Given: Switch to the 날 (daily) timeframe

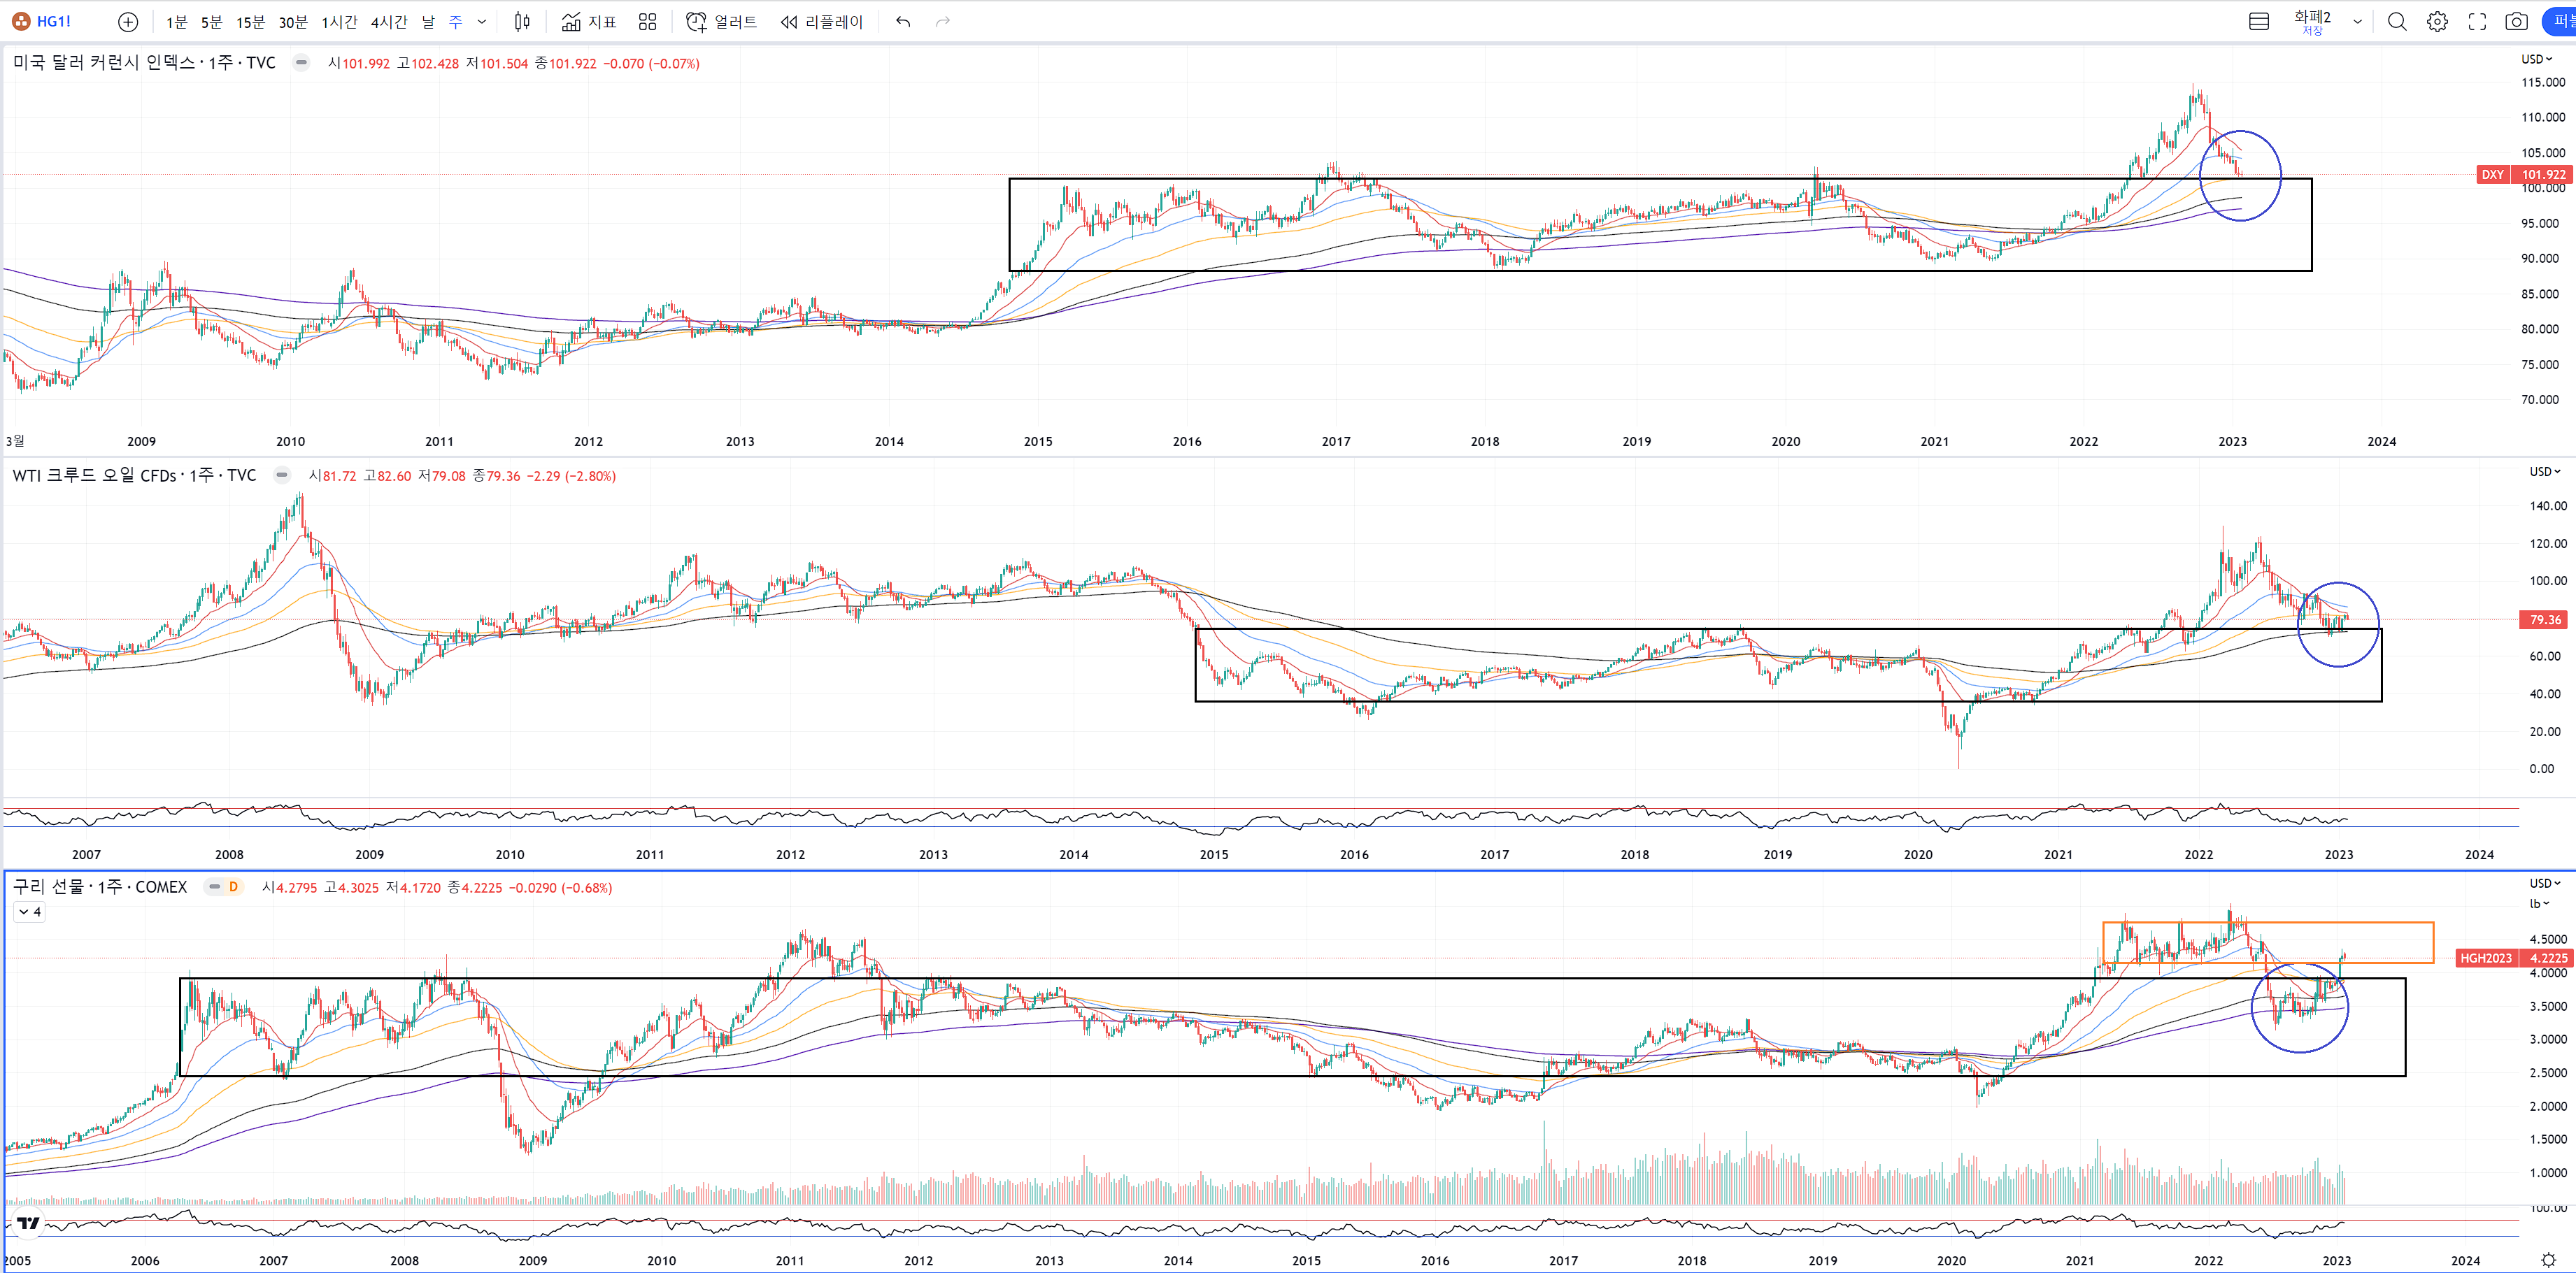Looking at the screenshot, I should click(428, 21).
